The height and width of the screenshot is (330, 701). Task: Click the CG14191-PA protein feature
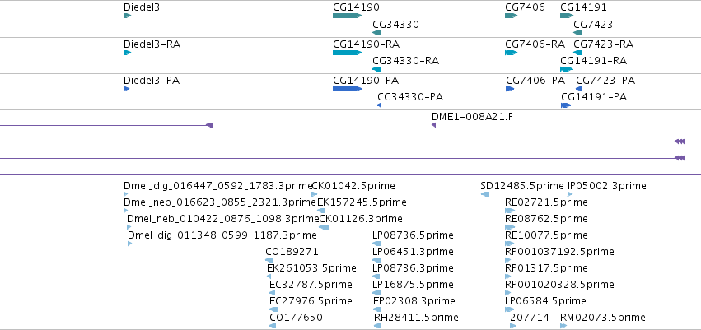tap(566, 105)
